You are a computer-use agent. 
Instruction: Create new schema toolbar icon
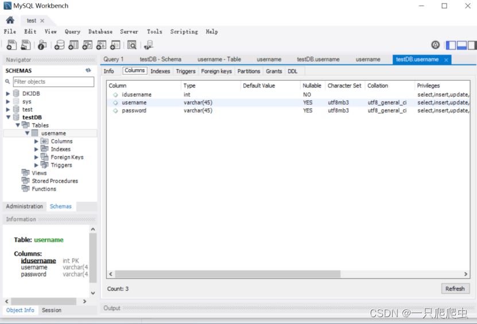[59, 45]
